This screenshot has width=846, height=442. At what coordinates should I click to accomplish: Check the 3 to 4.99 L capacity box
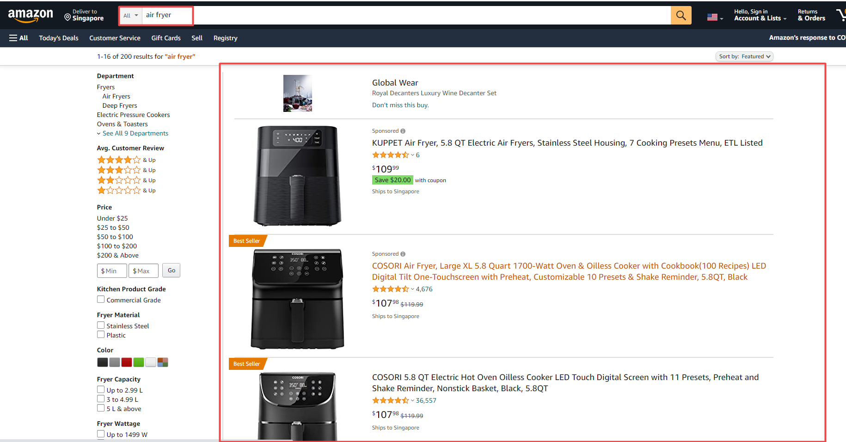(x=101, y=399)
